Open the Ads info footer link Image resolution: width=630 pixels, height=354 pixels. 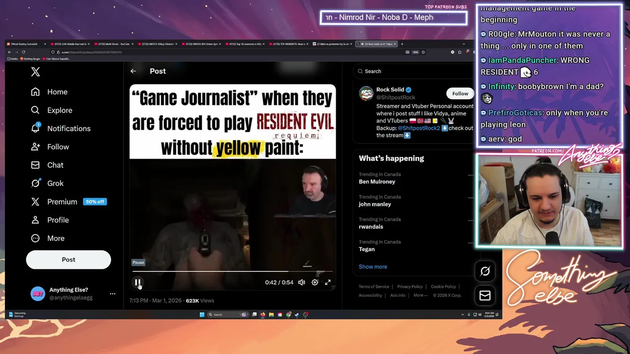398,295
